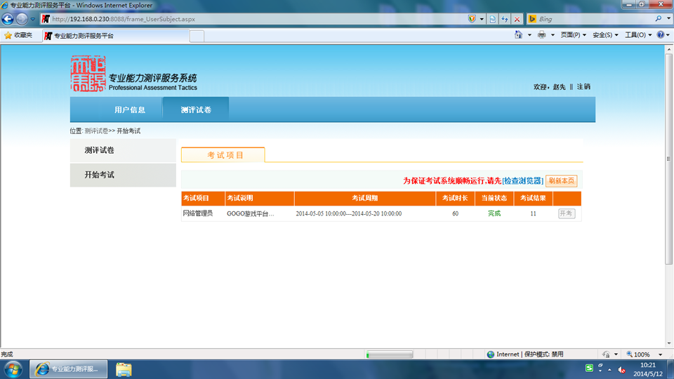Switch to the 用户信息 navigation tab
This screenshot has height=379, width=674.
coord(130,110)
